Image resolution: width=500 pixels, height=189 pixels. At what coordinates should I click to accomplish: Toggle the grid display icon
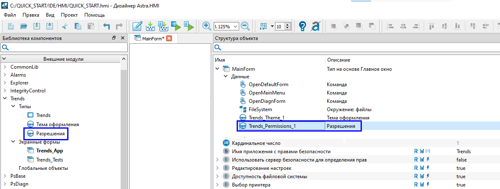click(x=263, y=26)
